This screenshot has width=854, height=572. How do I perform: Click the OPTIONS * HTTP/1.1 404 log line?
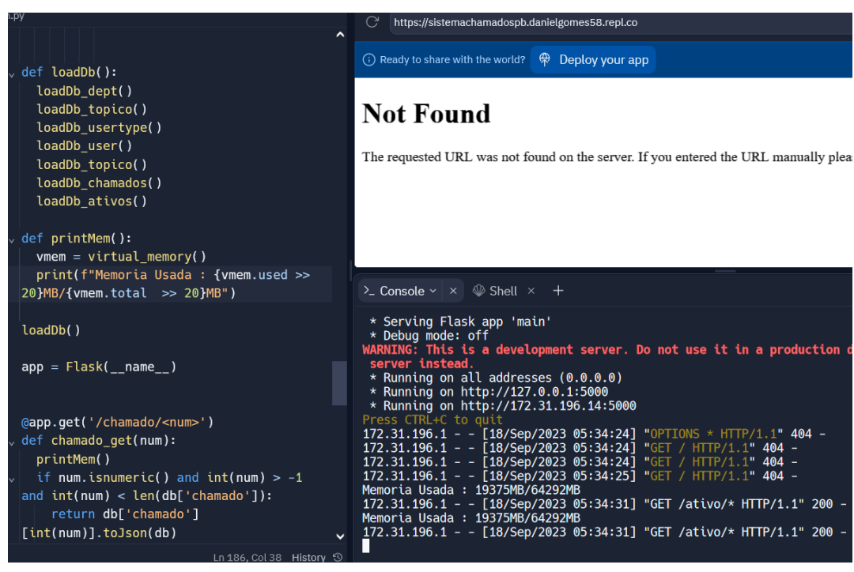(594, 435)
